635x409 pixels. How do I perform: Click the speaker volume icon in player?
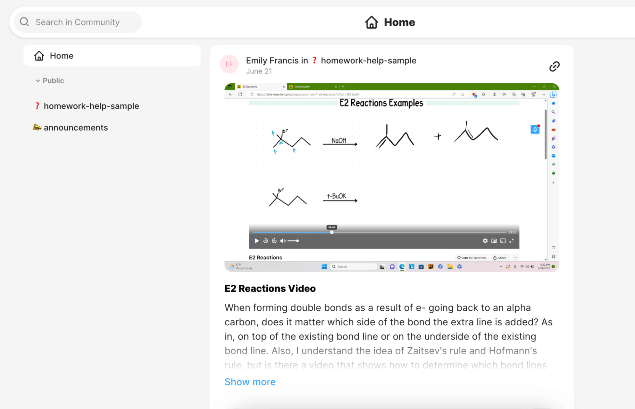click(283, 241)
